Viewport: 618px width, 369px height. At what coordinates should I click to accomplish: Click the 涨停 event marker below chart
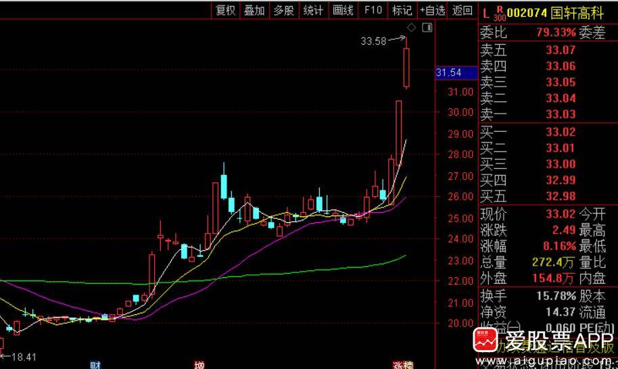(x=403, y=366)
